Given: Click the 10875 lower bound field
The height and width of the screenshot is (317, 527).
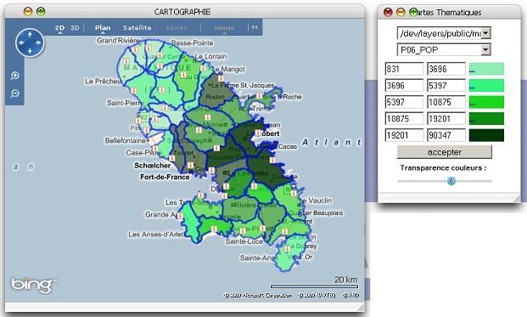Looking at the screenshot, I should click(x=404, y=119).
